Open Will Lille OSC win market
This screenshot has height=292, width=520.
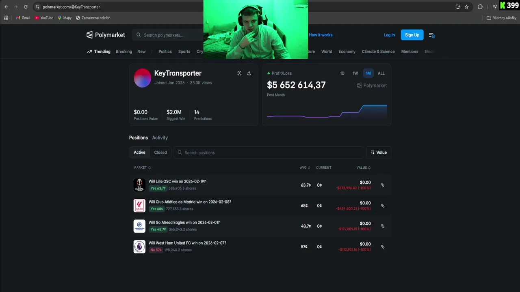[x=177, y=181]
